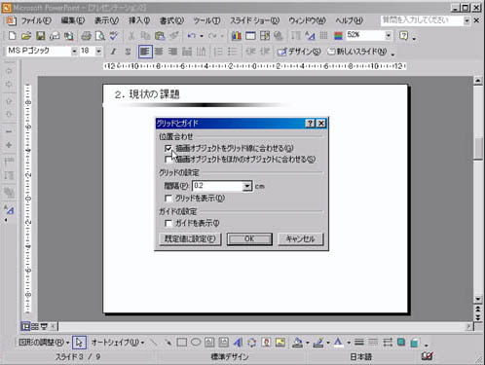The image size is (485, 365).
Task: Align text left
Action: 145,52
